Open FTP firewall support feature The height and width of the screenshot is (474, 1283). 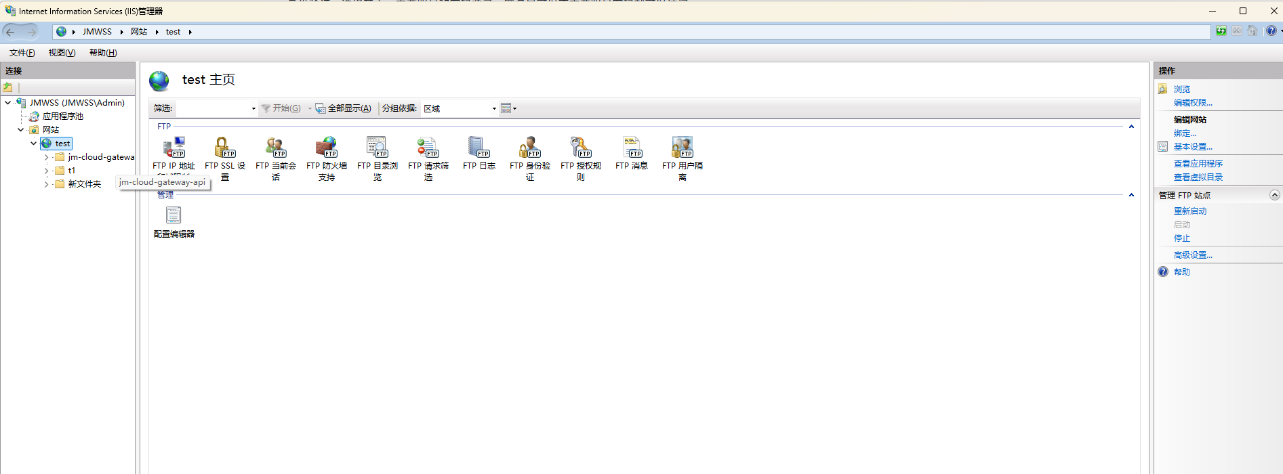coord(326,148)
